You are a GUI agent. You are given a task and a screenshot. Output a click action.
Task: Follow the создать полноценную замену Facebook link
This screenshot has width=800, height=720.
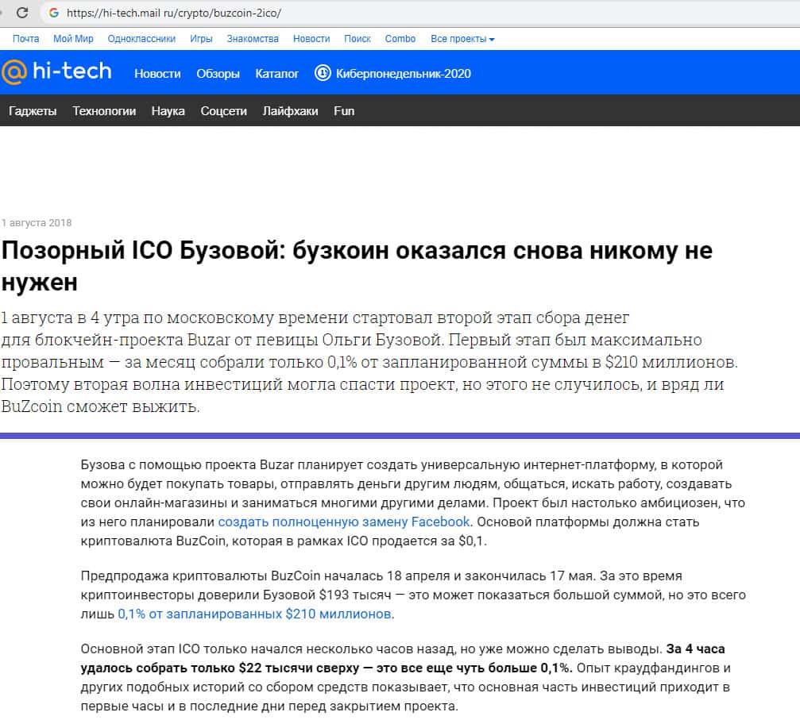343,522
